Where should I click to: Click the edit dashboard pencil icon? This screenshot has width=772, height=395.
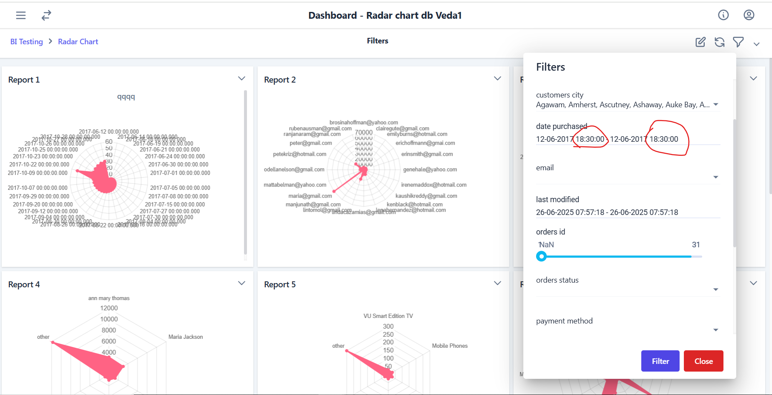pyautogui.click(x=700, y=42)
